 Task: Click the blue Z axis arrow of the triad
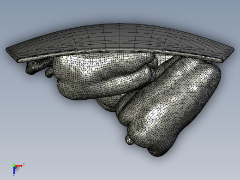14,170
